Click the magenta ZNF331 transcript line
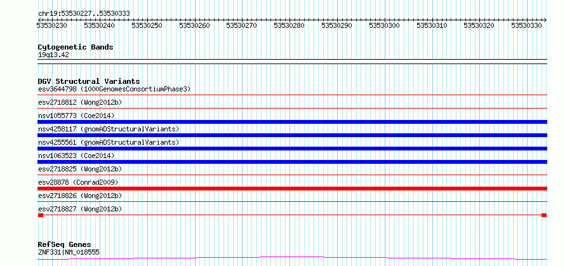The image size is (565, 266). (292, 258)
